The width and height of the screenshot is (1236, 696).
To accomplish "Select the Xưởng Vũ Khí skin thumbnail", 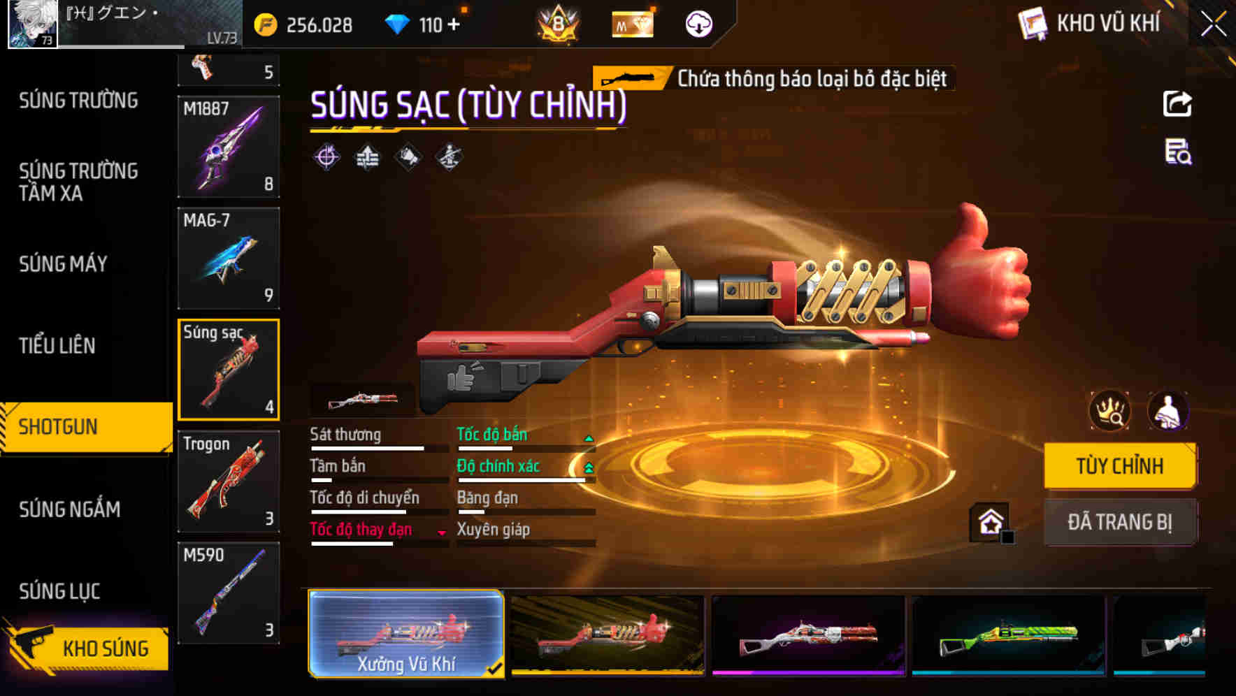I will point(406,634).
